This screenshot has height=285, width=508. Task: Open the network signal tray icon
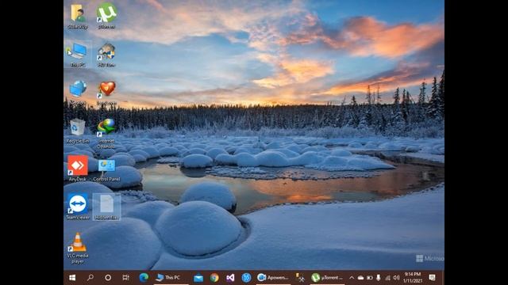(387, 278)
